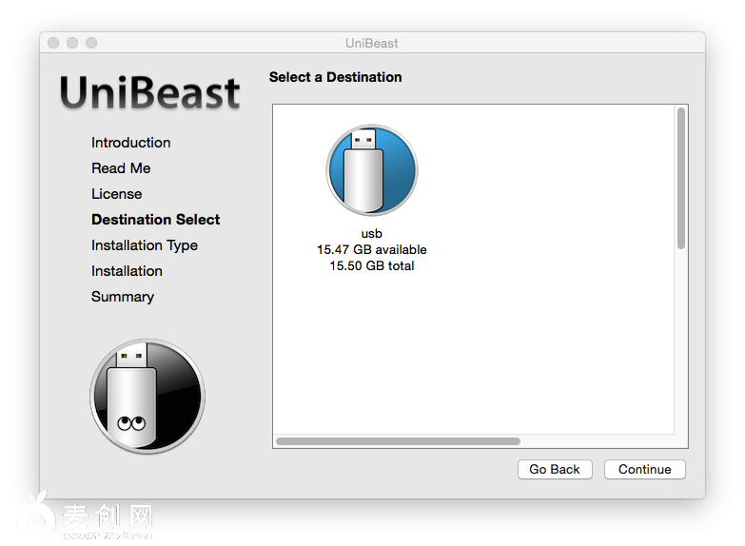This screenshot has width=745, height=546.
Task: Click the usb drive name label
Action: [371, 234]
